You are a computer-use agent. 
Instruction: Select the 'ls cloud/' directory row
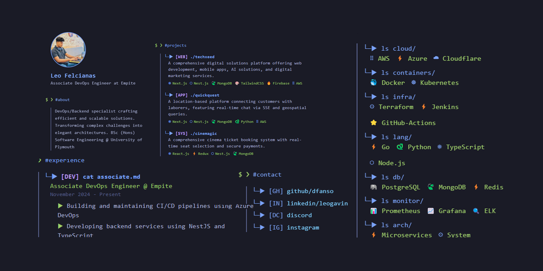pyautogui.click(x=390, y=48)
